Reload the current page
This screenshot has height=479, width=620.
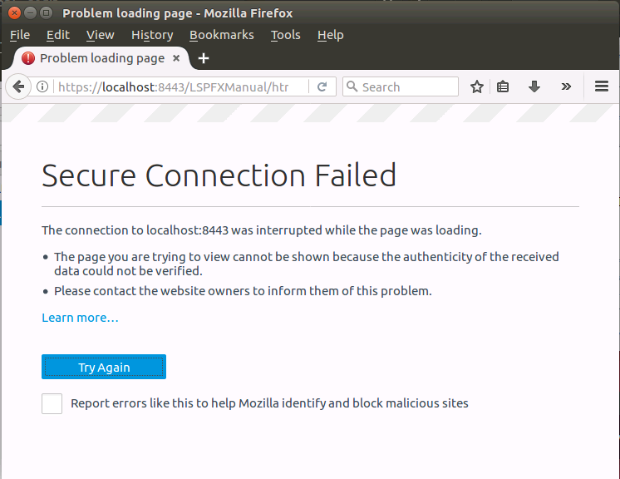click(322, 86)
